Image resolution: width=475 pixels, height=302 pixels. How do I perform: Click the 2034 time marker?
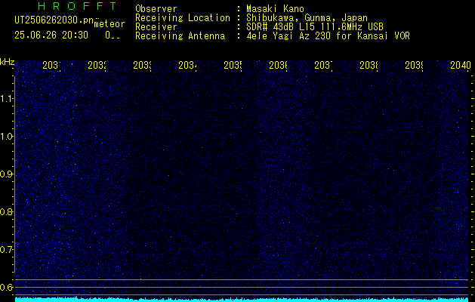187,65
